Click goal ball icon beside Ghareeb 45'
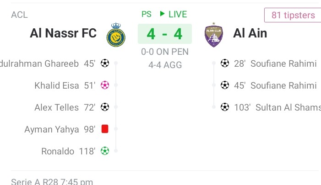This screenshot has width=321, height=185. (x=105, y=63)
